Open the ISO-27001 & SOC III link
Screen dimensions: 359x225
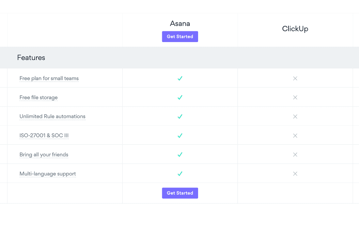[44, 135]
